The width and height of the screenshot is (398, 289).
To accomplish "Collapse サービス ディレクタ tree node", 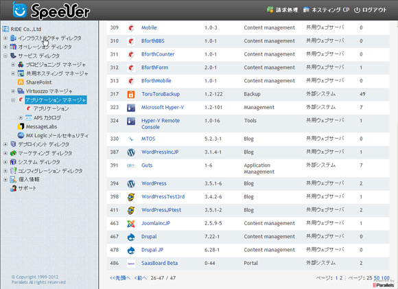I will point(5,56).
